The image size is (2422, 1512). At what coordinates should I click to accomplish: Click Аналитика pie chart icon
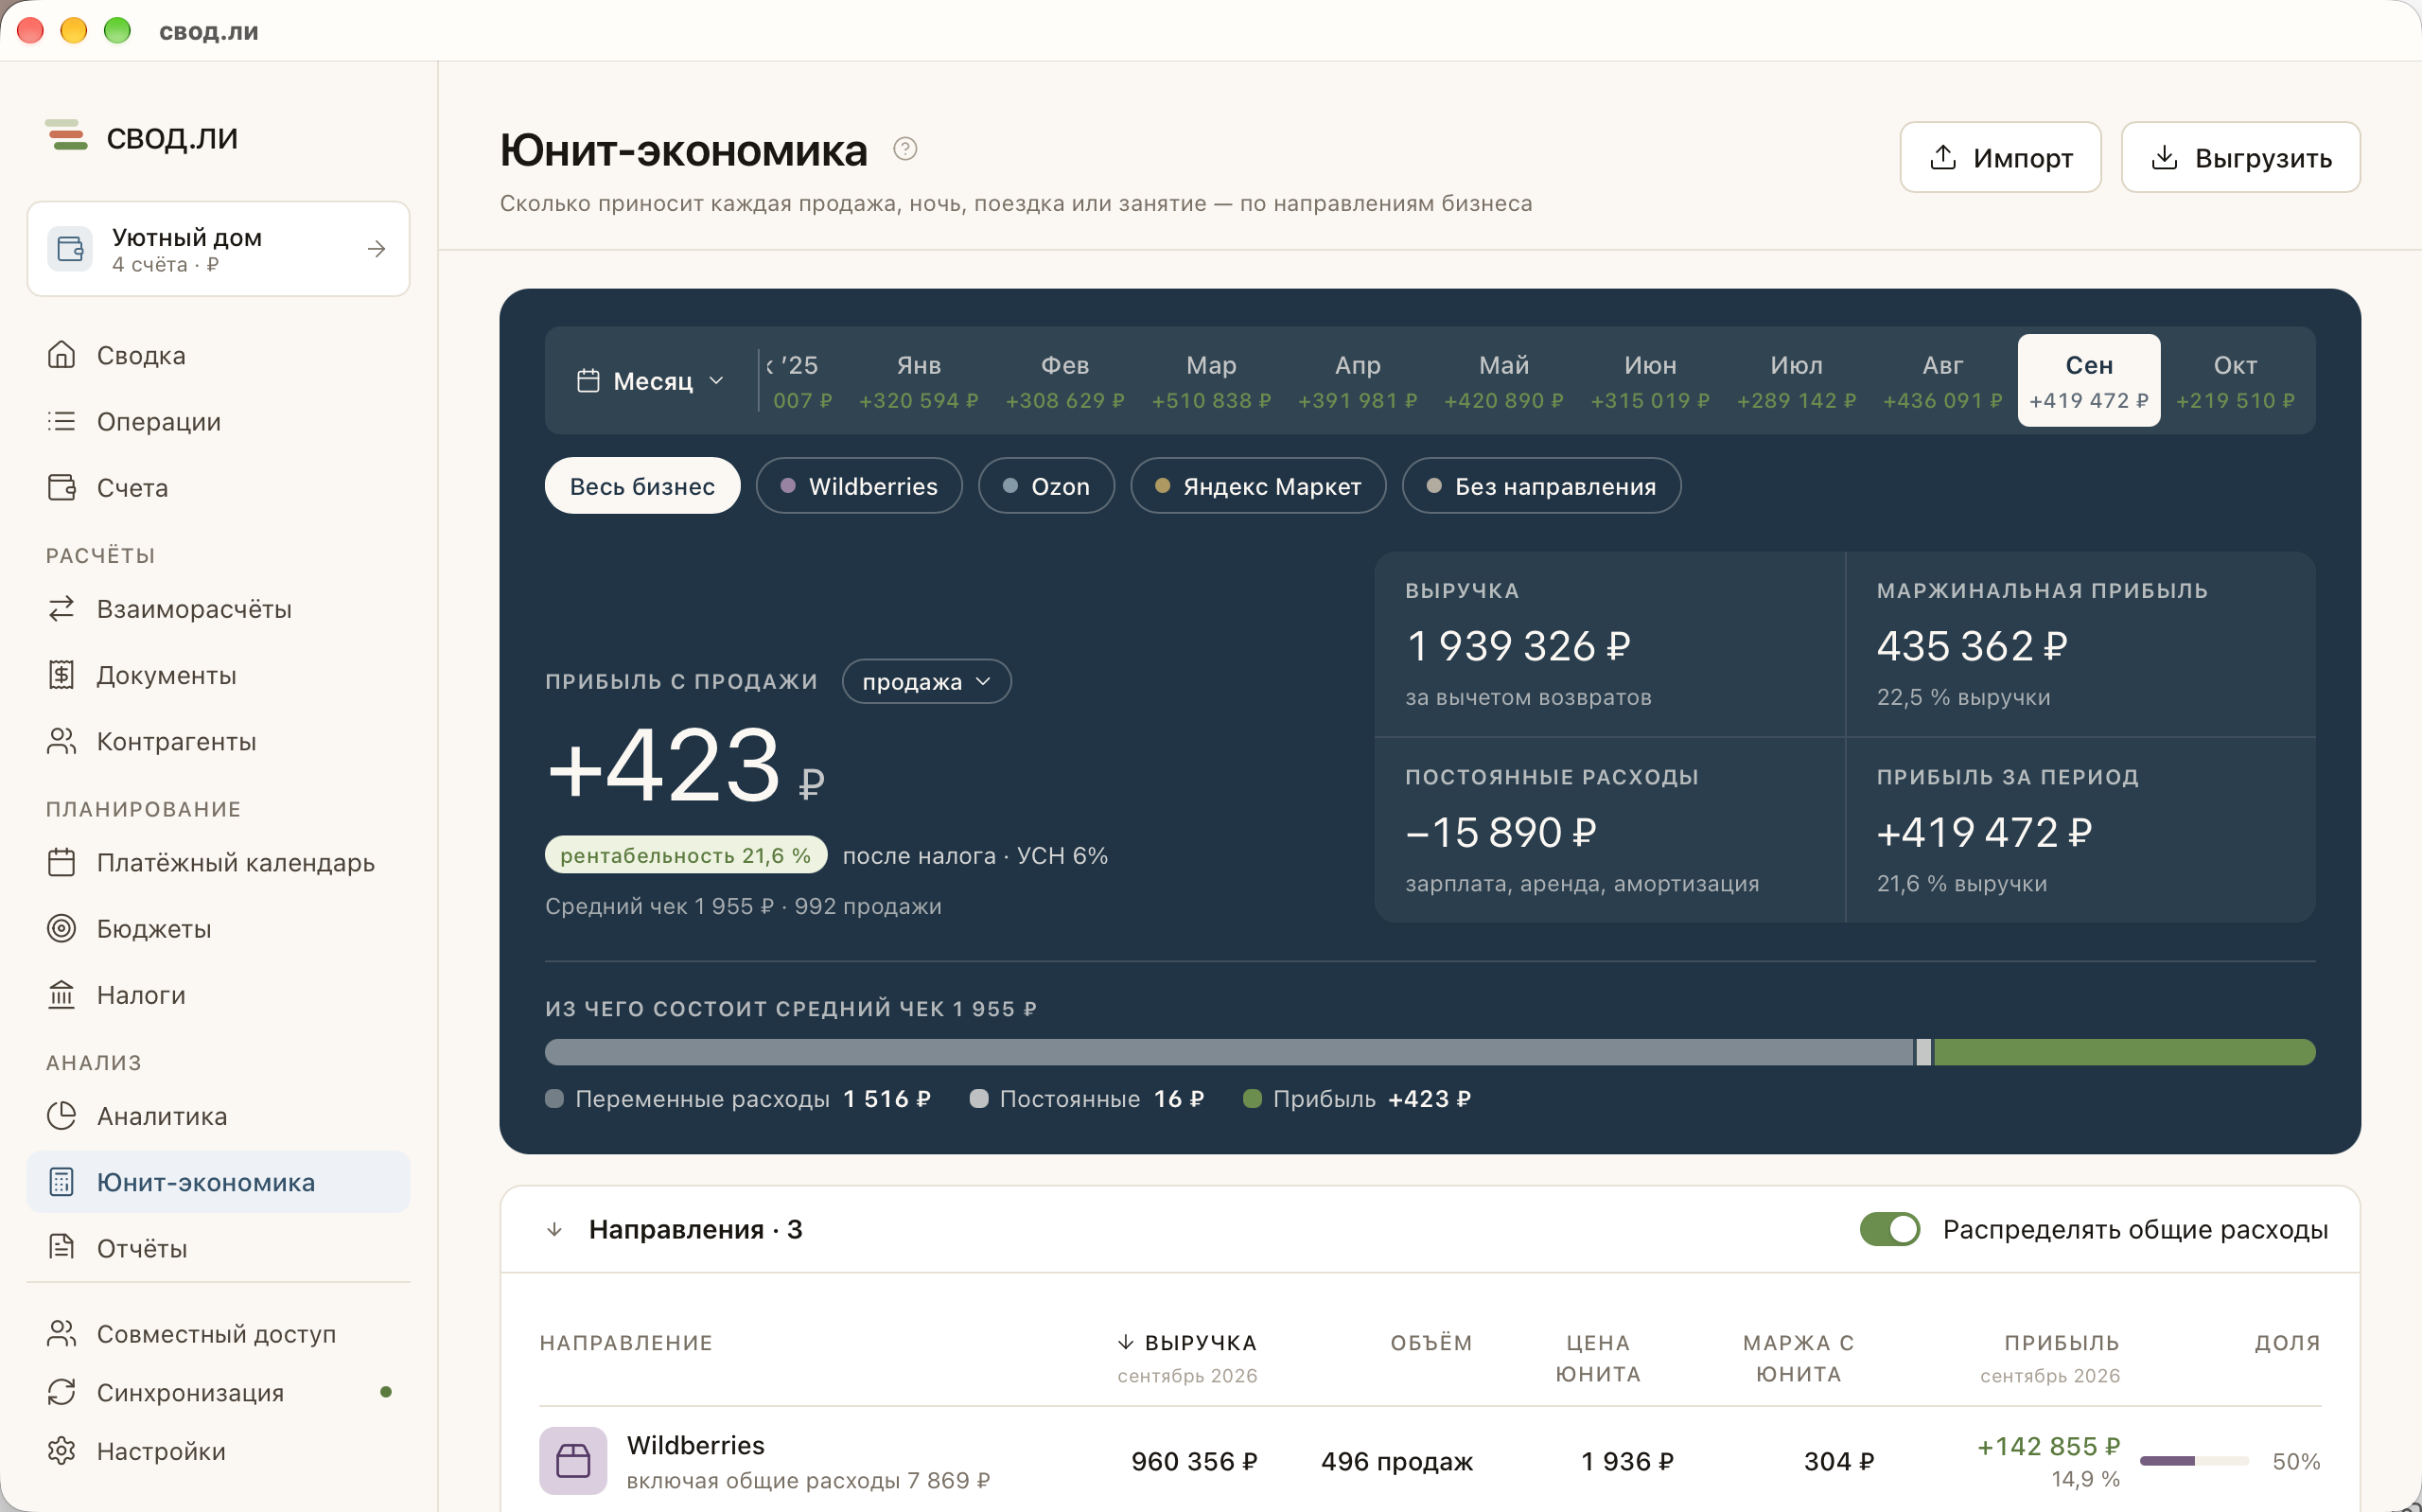[x=62, y=1115]
